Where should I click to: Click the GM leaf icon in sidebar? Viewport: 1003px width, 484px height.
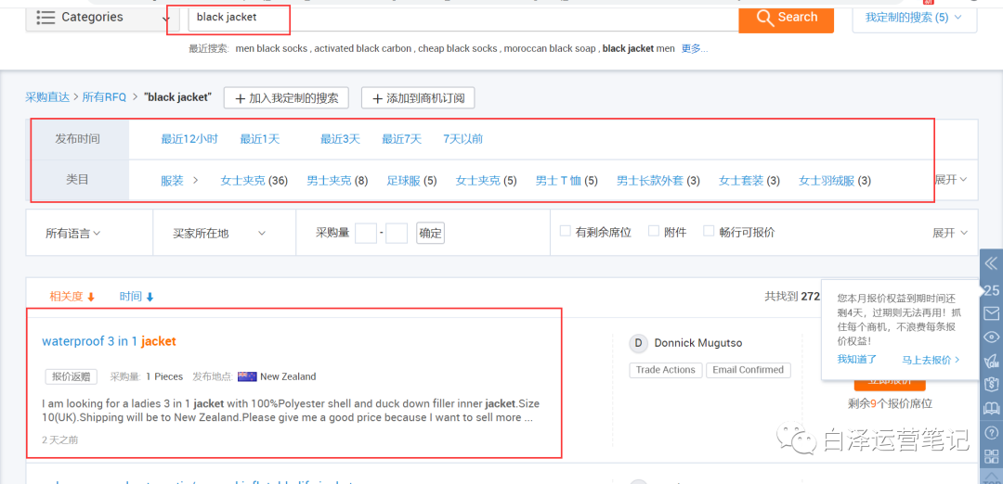(x=992, y=362)
